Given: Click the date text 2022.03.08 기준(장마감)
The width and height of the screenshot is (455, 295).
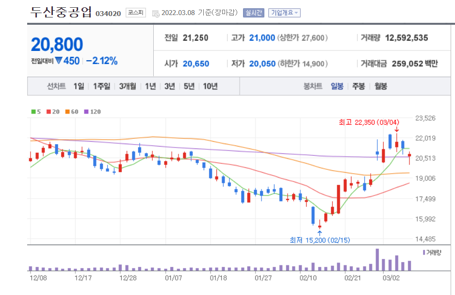Looking at the screenshot, I should 199,13.
